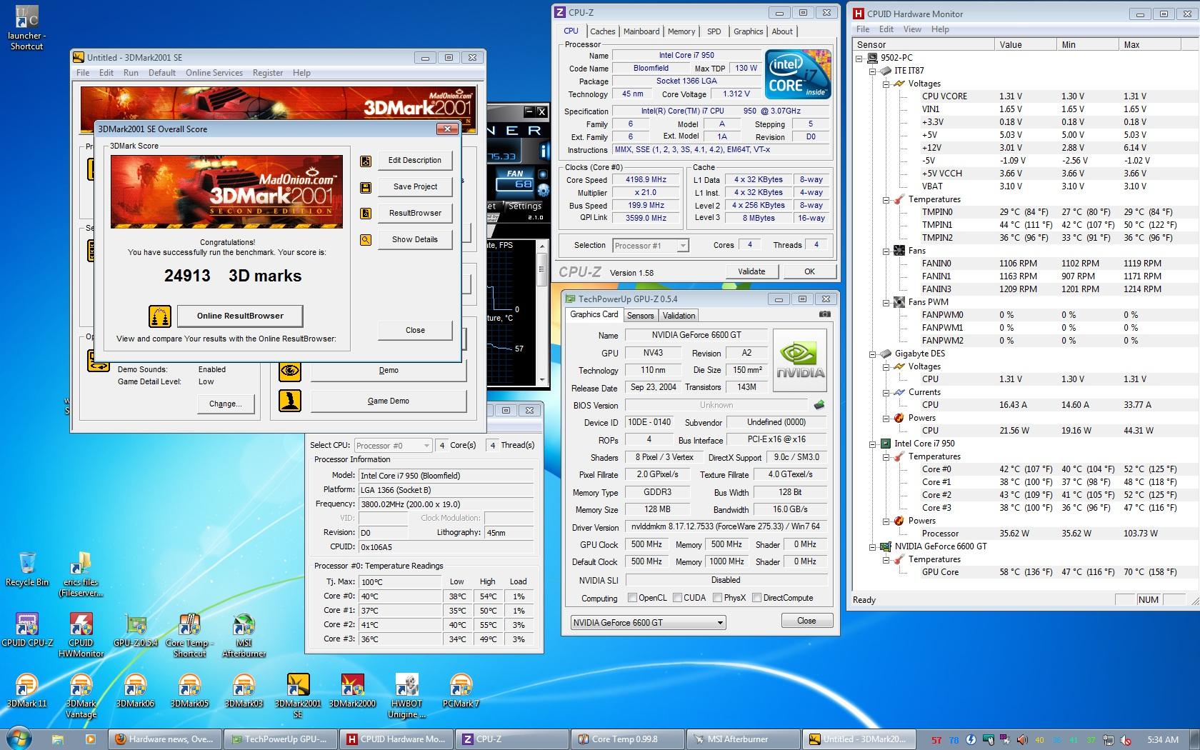
Task: Open the CPUID HWMonitor desktop shortcut
Action: pos(81,634)
